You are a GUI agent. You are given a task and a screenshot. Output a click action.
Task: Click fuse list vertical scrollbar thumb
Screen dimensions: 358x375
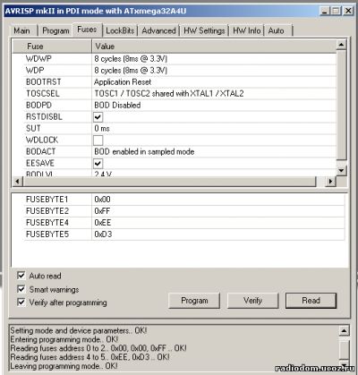pyautogui.click(x=341, y=105)
